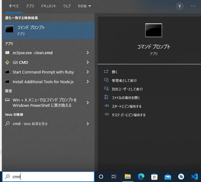The width and height of the screenshot is (201, 182).
Task: Expand Install Additional Tools for Node.js chevron
Action: coord(88,82)
